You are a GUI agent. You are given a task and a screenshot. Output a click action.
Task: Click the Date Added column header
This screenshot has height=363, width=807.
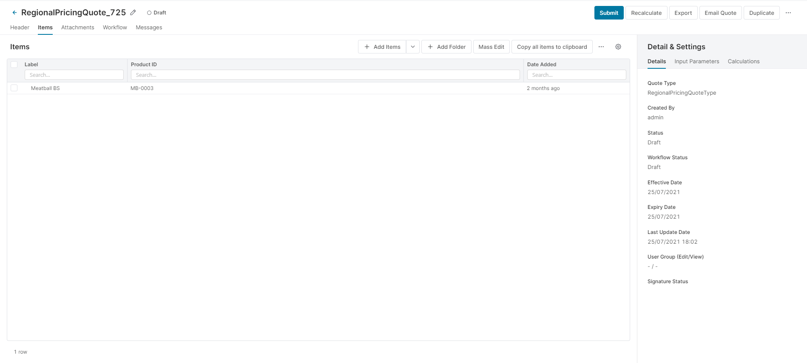click(541, 65)
